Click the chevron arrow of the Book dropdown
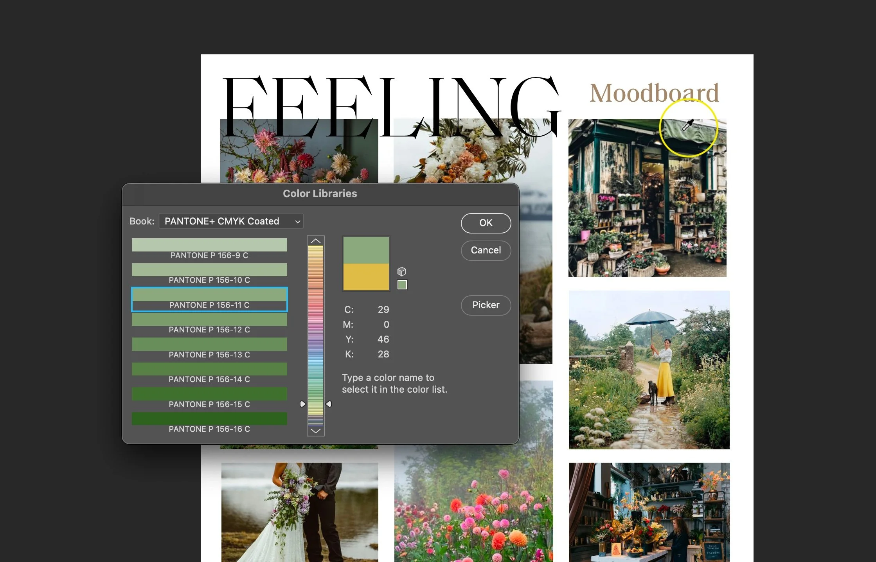876x562 pixels. click(298, 221)
